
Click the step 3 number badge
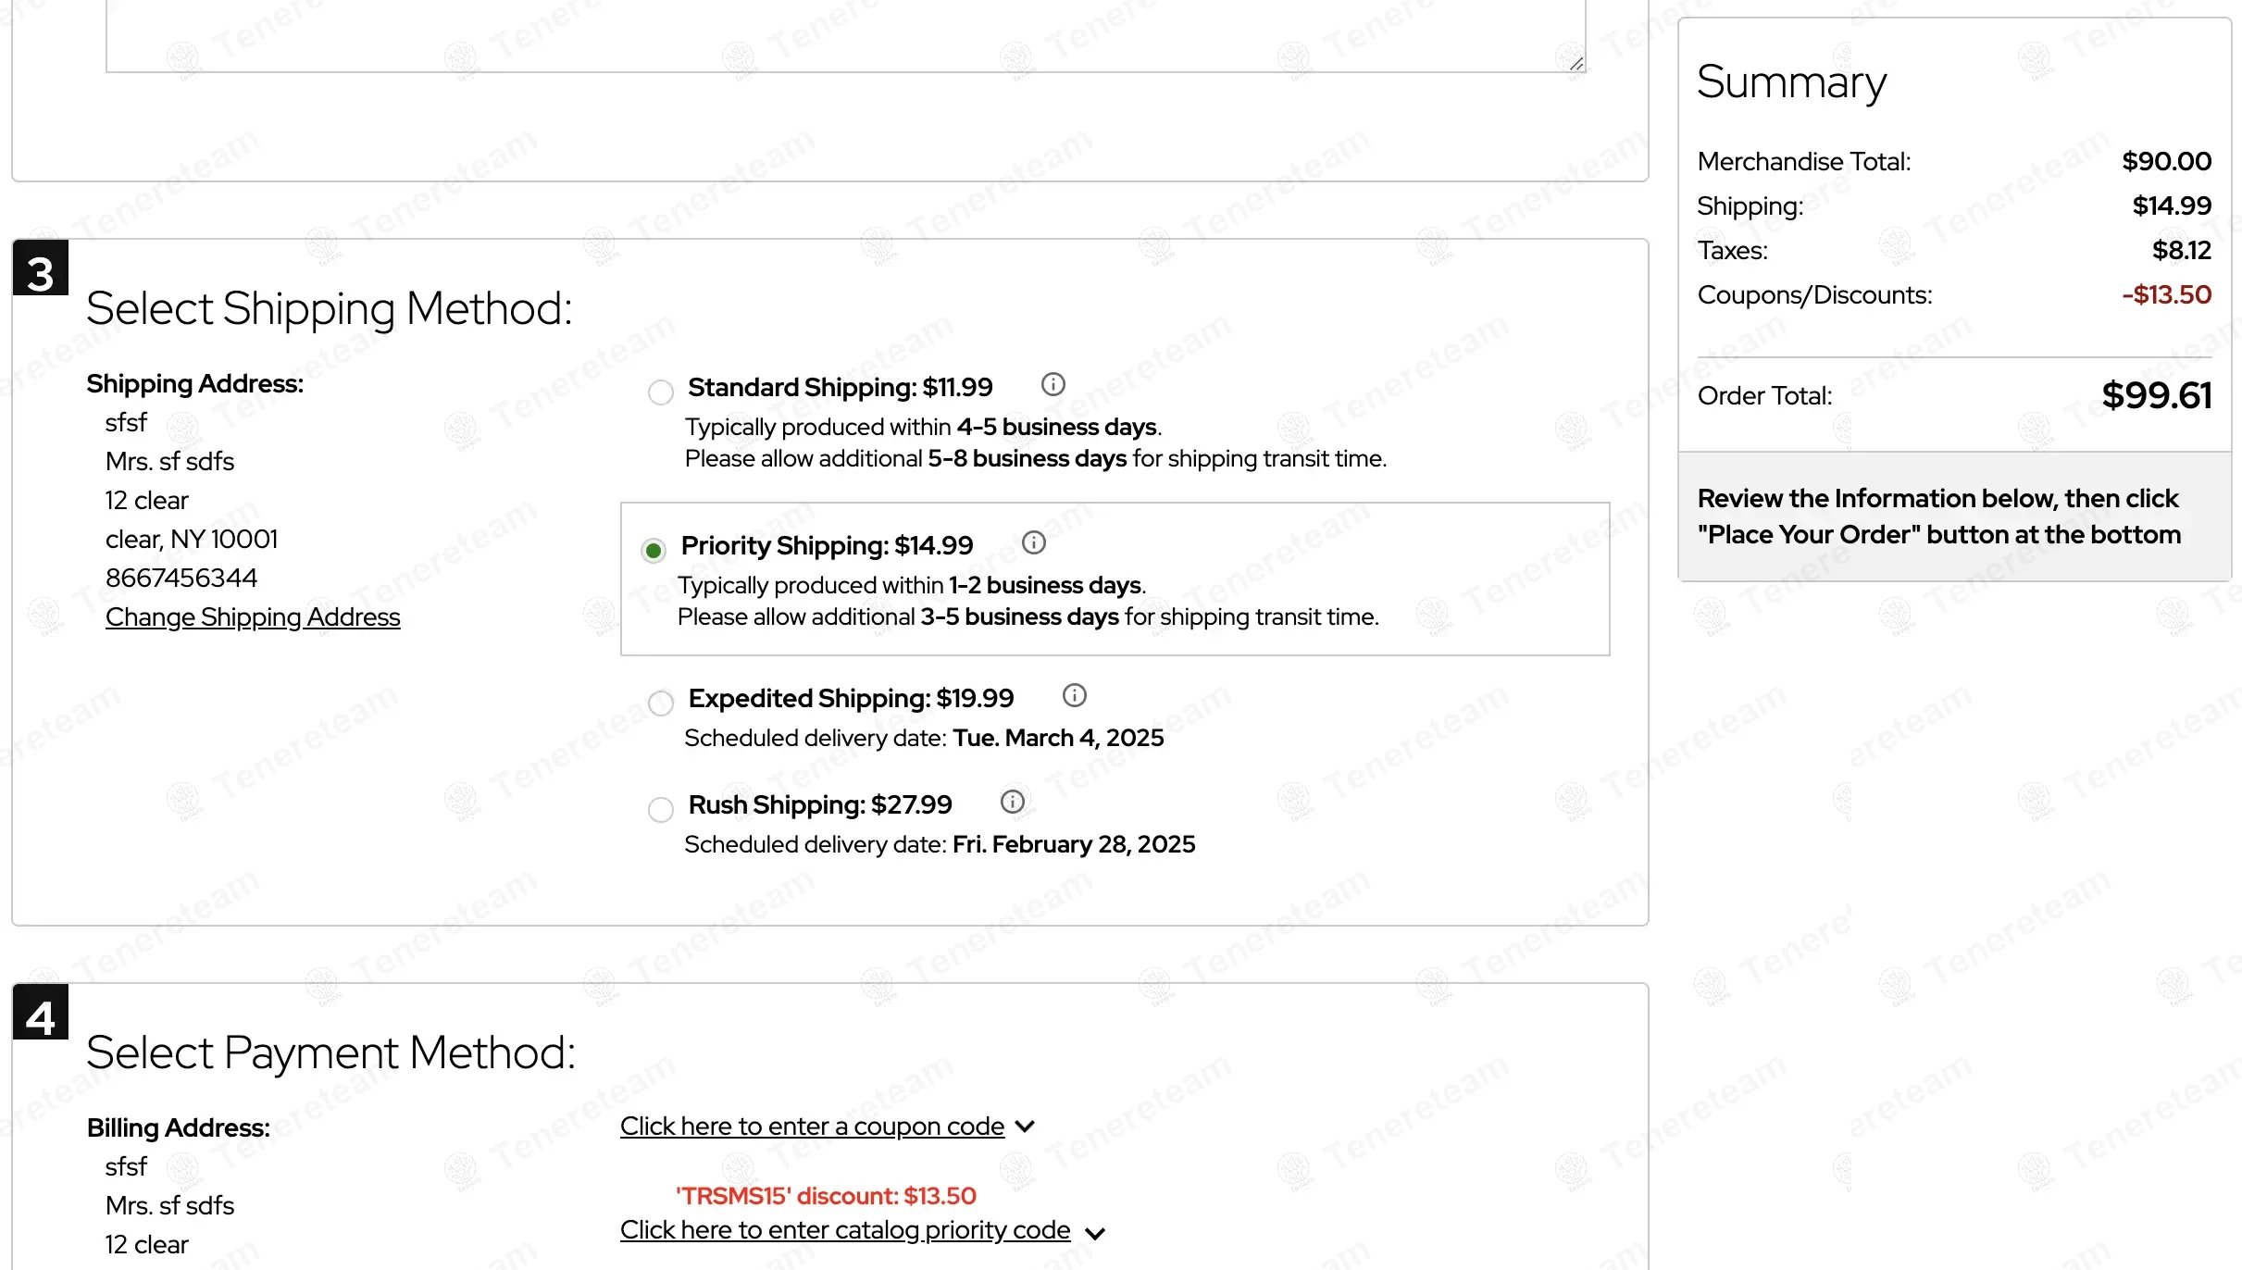[41, 269]
